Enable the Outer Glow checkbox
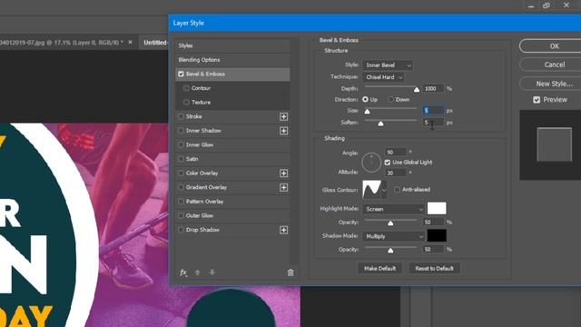The height and width of the screenshot is (327, 581). [x=181, y=215]
